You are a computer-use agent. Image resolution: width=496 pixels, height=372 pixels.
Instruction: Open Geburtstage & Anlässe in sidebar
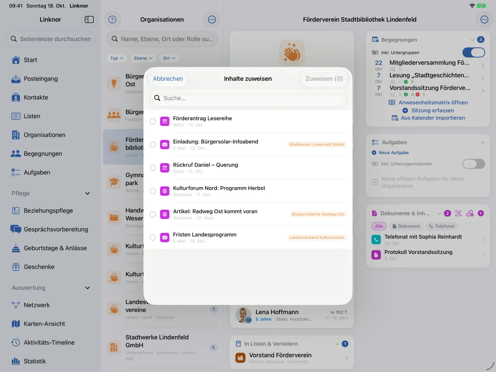(x=50, y=248)
